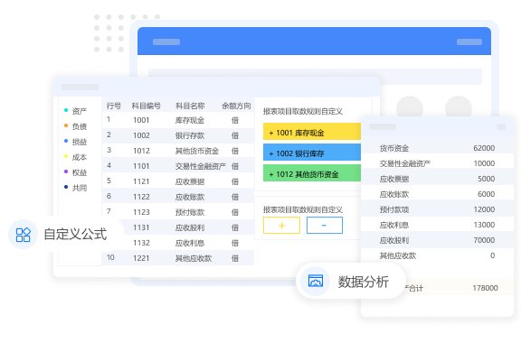Click the green '+ 1012 其他货币资金' rule
Image resolution: width=521 pixels, height=343 pixels.
click(312, 173)
